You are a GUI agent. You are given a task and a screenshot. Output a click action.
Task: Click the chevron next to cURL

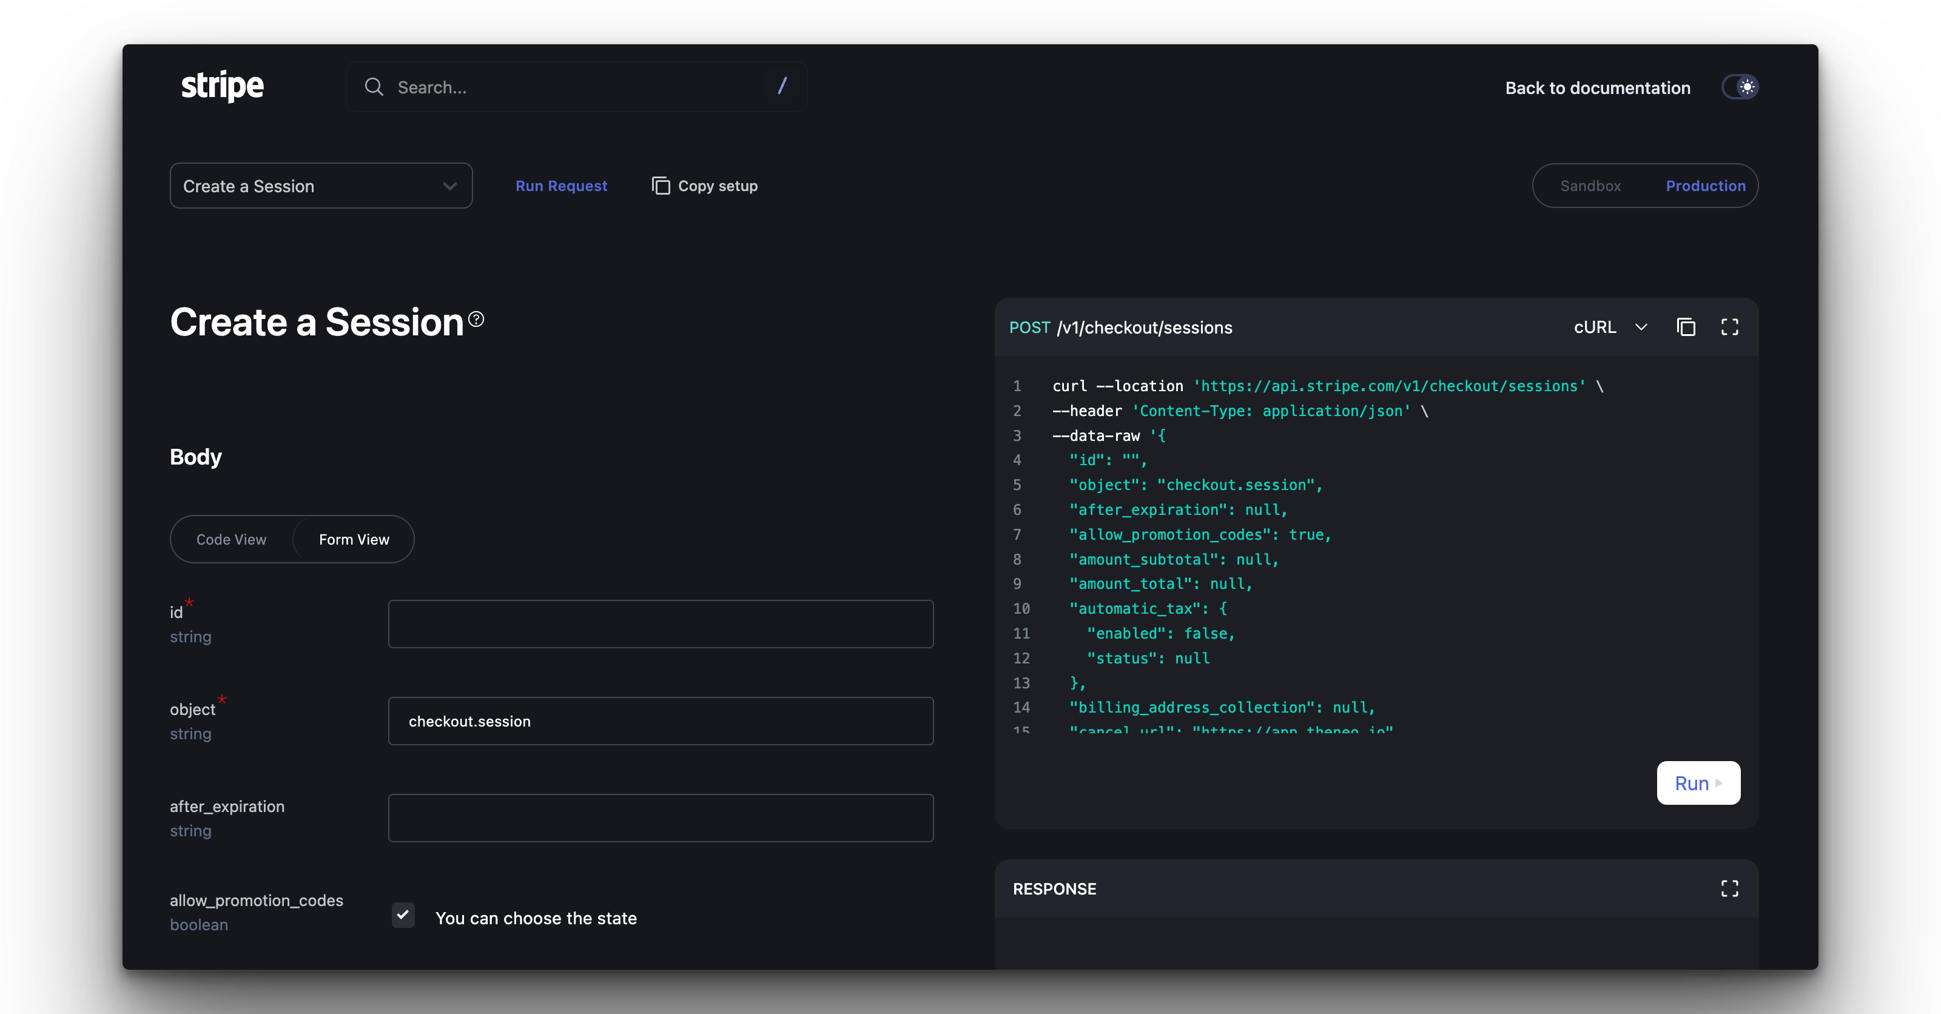(x=1641, y=327)
